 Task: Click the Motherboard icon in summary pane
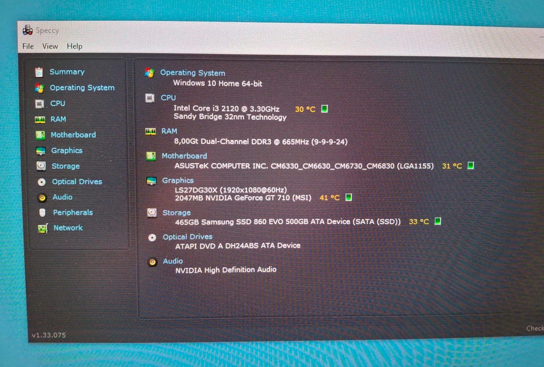pos(151,156)
